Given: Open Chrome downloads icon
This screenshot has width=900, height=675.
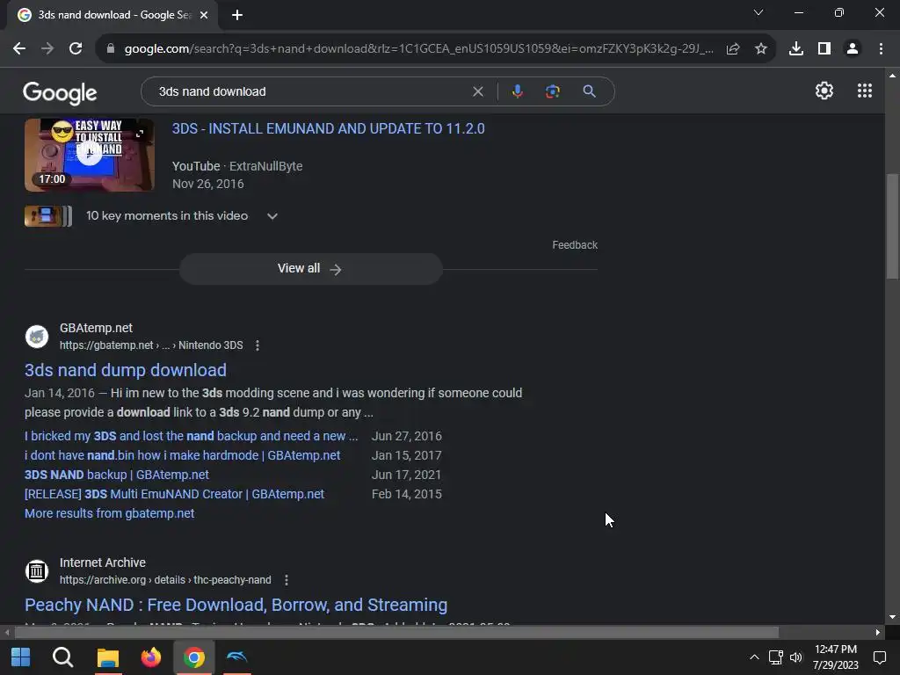Looking at the screenshot, I should click(x=796, y=49).
